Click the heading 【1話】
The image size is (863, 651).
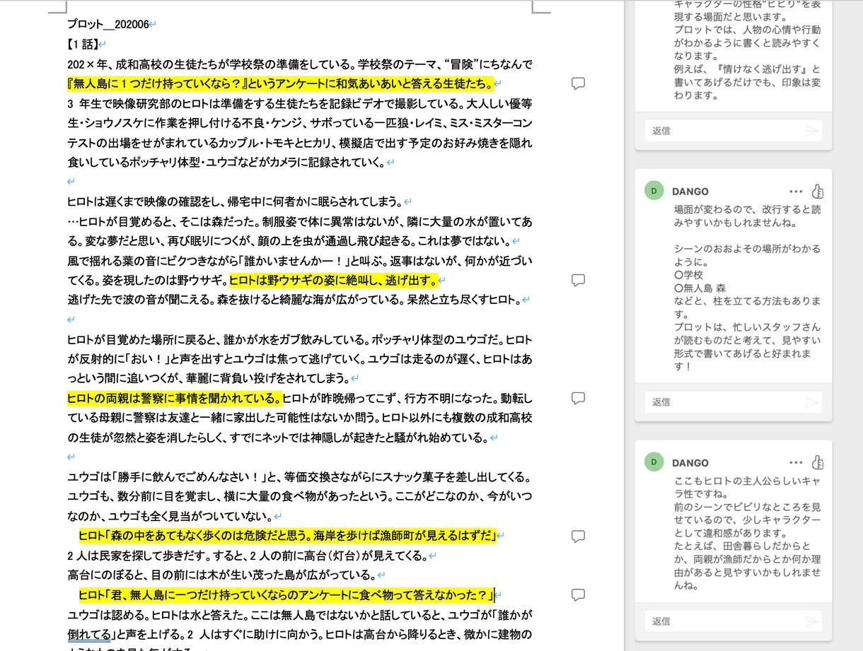pos(83,45)
